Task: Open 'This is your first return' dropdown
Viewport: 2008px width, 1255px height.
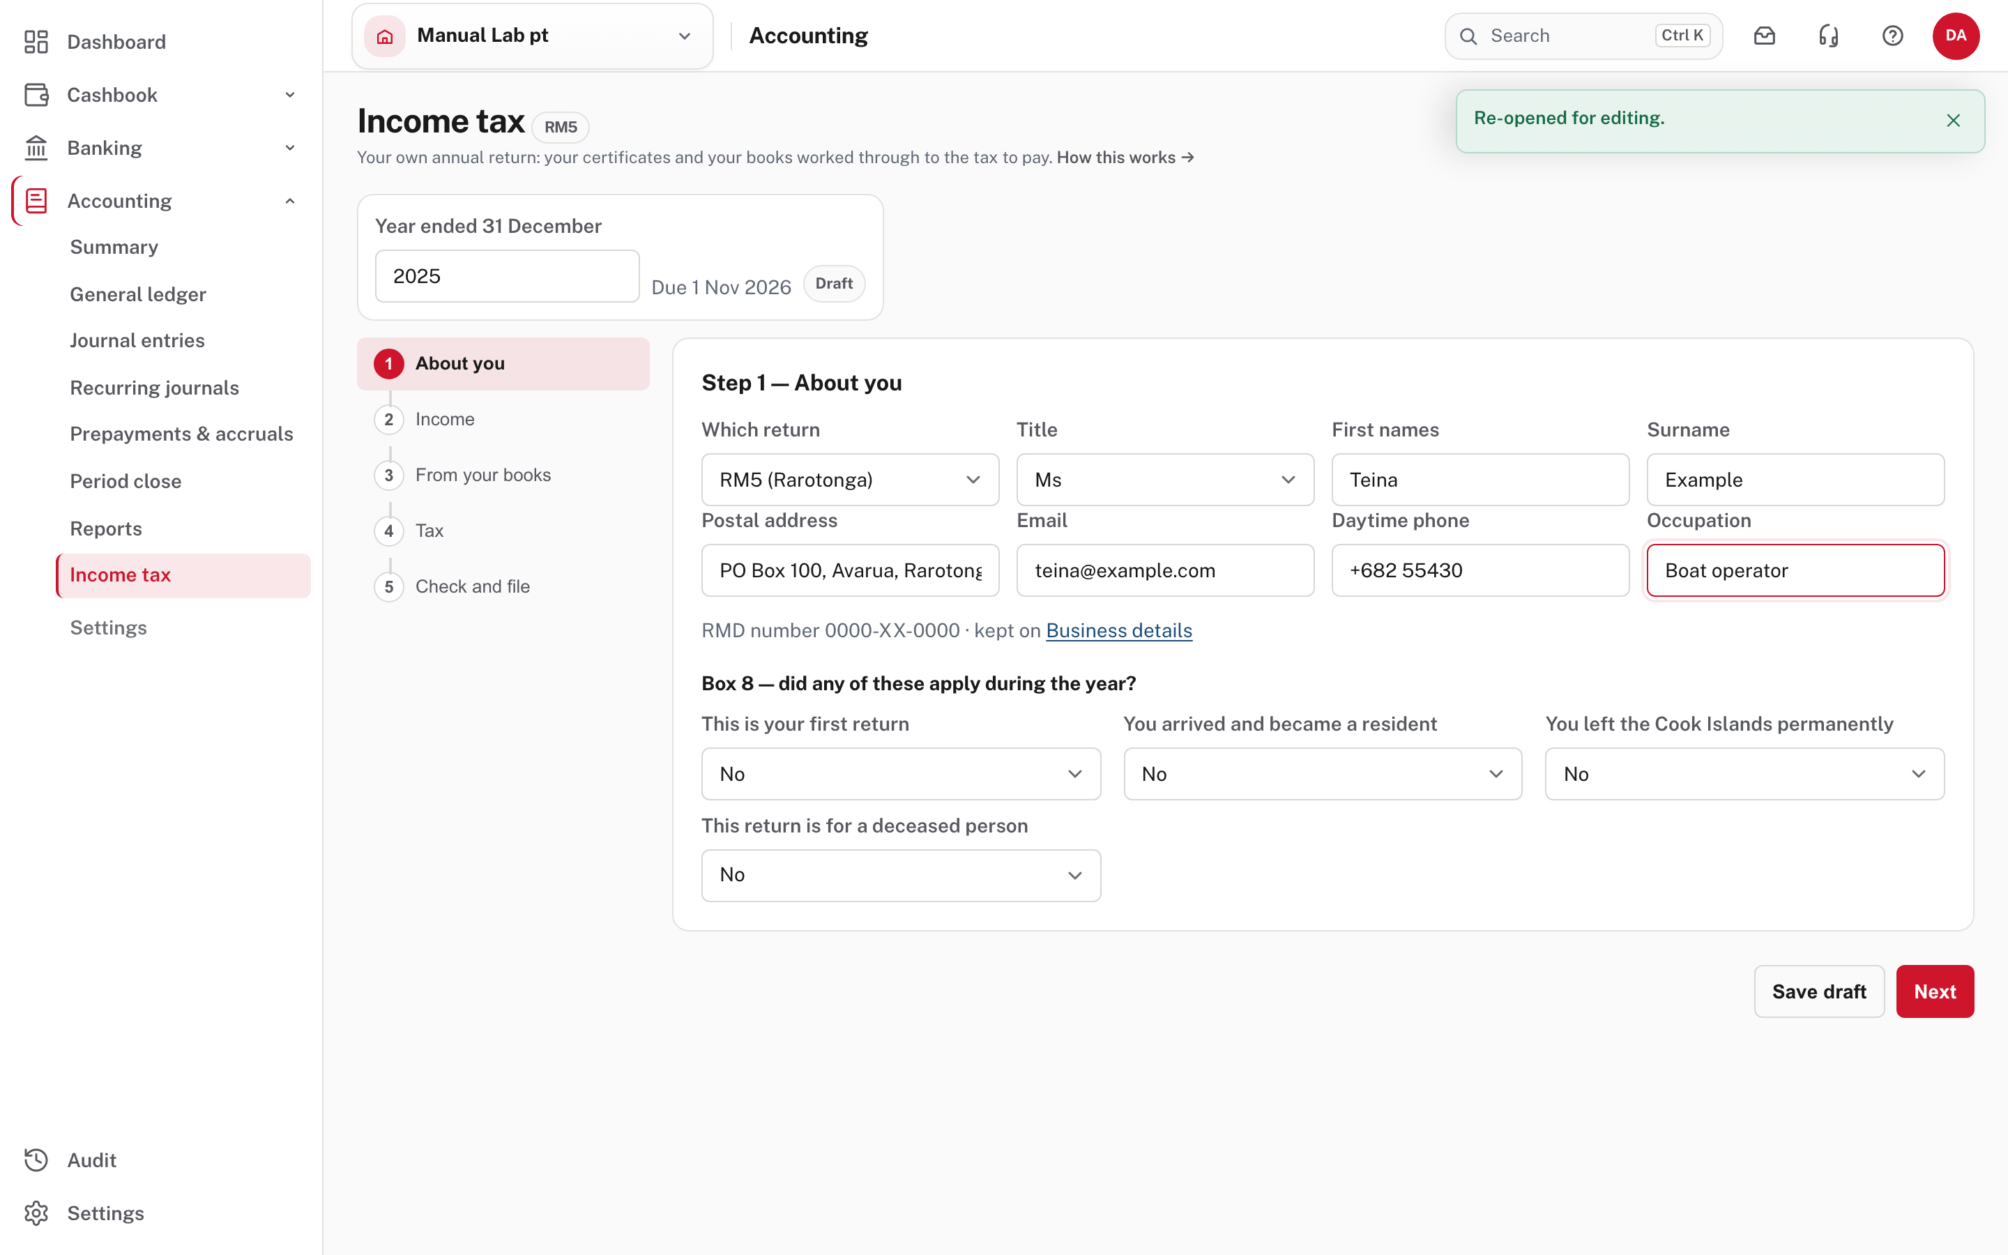Action: (x=901, y=774)
